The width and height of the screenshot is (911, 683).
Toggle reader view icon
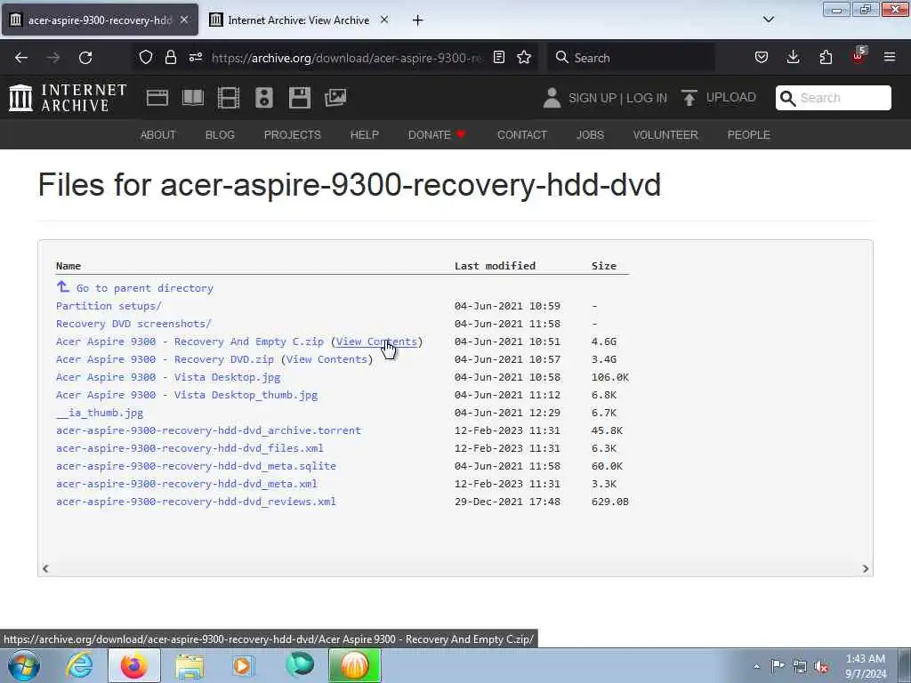498,57
